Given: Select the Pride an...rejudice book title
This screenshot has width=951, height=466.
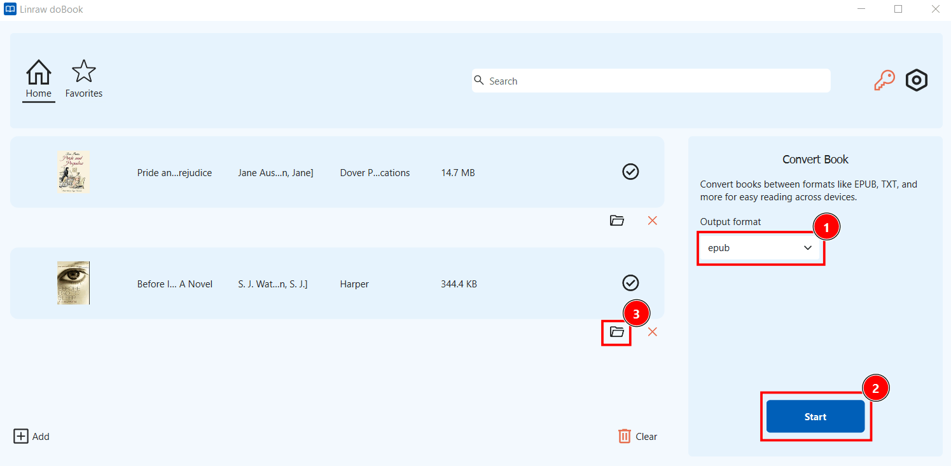Looking at the screenshot, I should [x=174, y=173].
